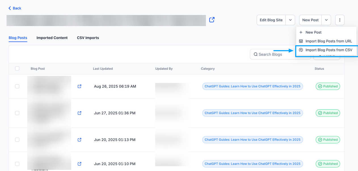
Task: Open the Aug 26 post via its external link icon
Action: [x=79, y=86]
